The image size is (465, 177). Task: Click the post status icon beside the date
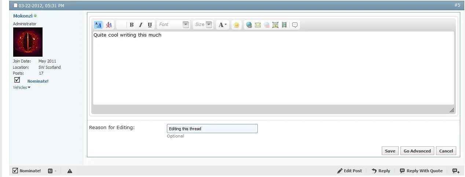[15, 6]
